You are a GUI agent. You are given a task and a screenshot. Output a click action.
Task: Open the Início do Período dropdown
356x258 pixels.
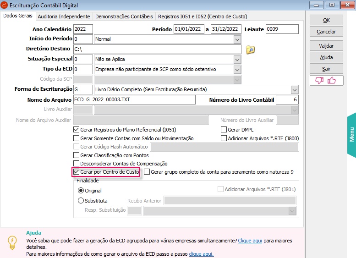237,39
